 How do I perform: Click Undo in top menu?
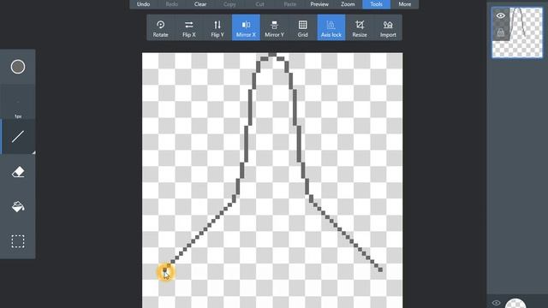pos(143,4)
